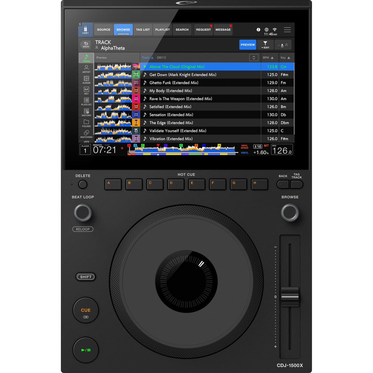Click the tempo slider fader cap
The width and height of the screenshot is (373, 373).
coord(290,296)
